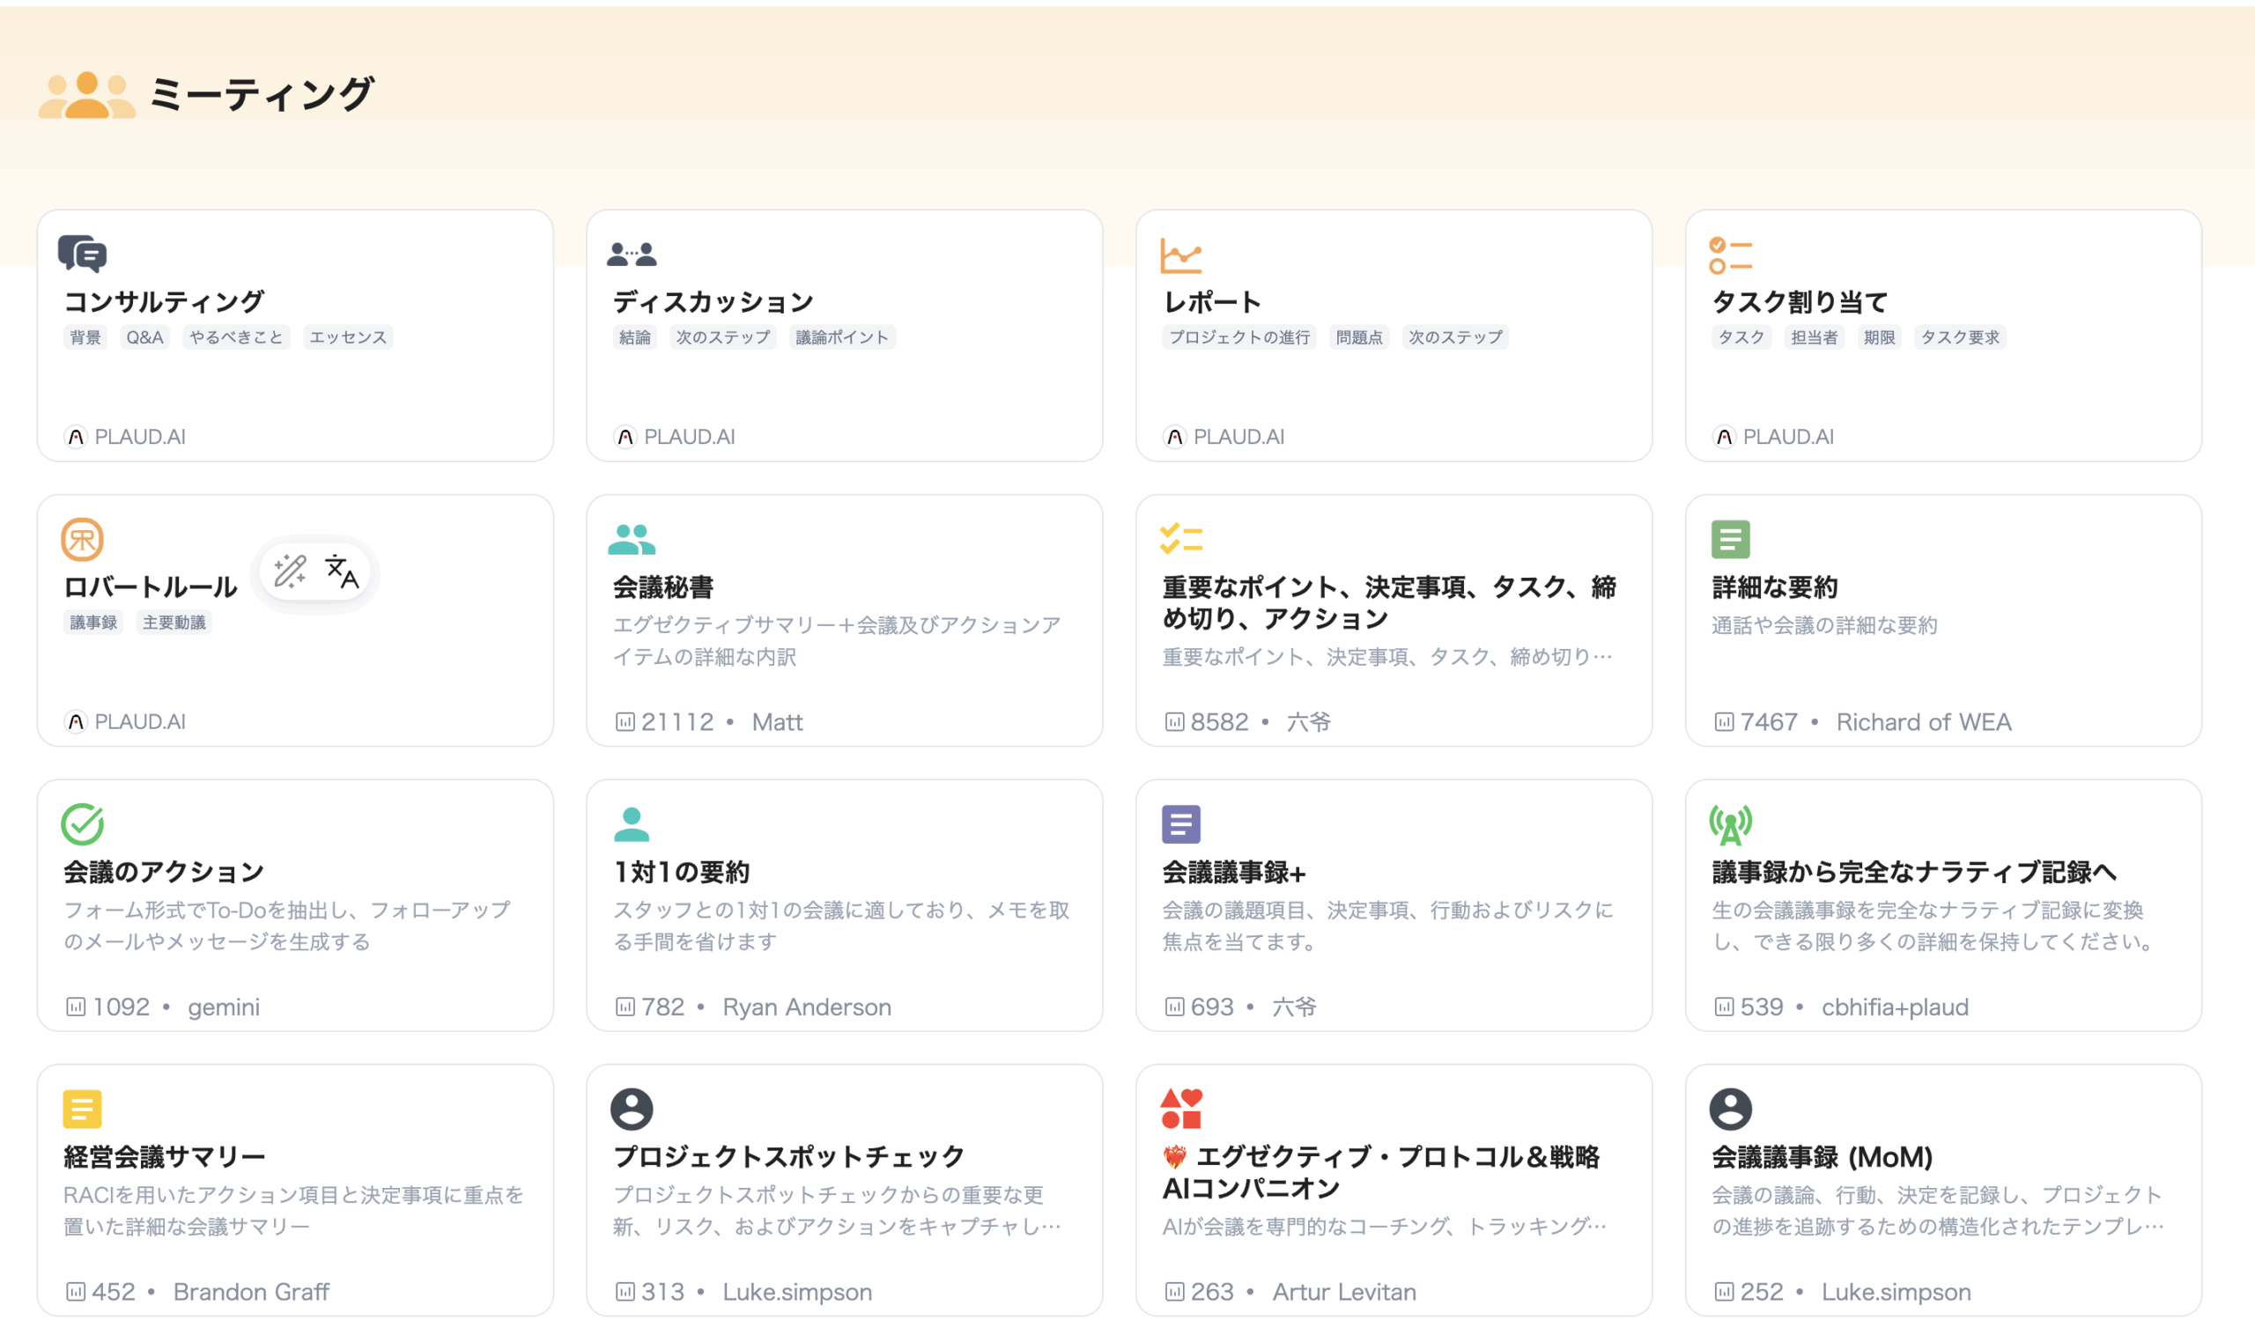The height and width of the screenshot is (1328, 2255).
Task: Open the レポート template title
Action: tap(1213, 301)
